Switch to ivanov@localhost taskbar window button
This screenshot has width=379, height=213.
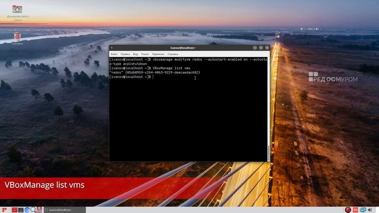(65, 210)
